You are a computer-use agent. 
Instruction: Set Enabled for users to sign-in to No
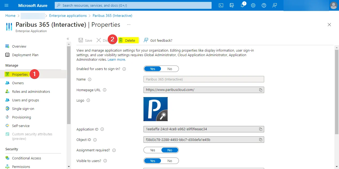coord(170,69)
